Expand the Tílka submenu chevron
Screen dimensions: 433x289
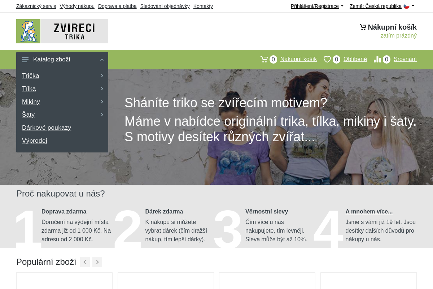click(x=102, y=89)
